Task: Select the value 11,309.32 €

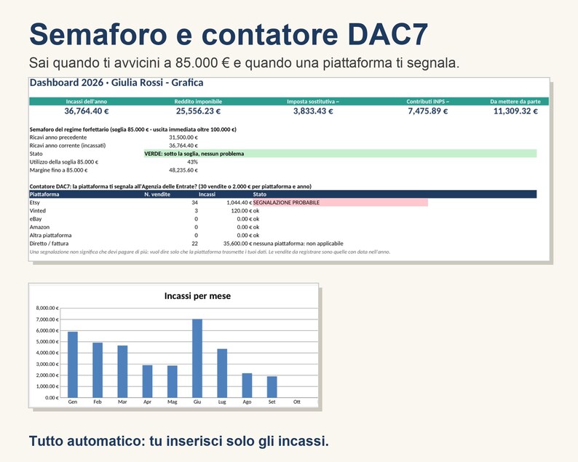Action: coord(515,111)
